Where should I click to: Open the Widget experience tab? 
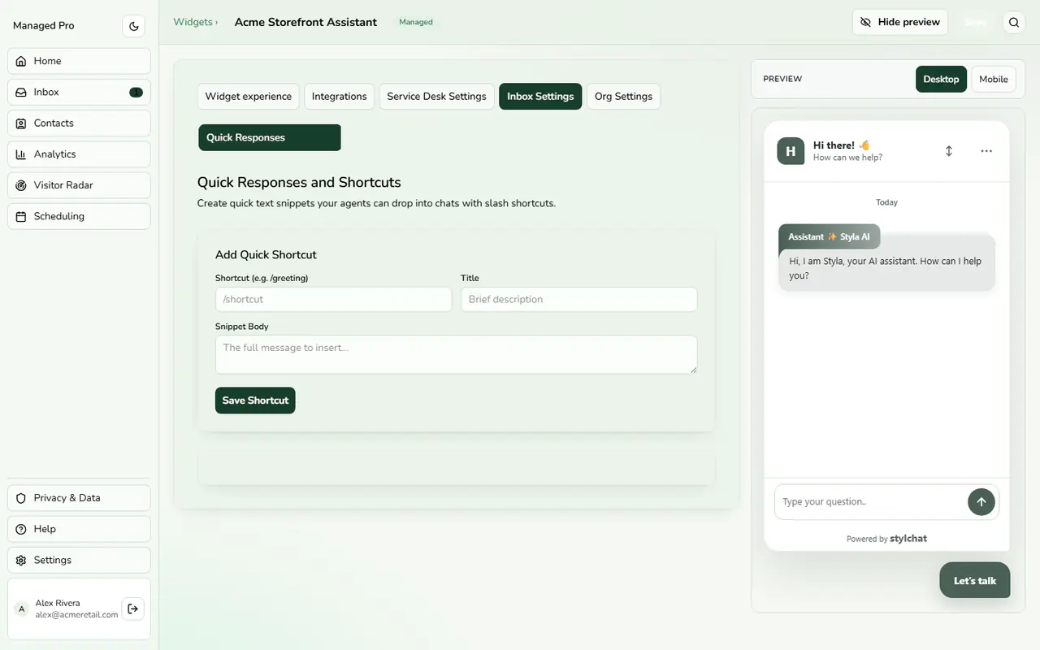pyautogui.click(x=248, y=96)
